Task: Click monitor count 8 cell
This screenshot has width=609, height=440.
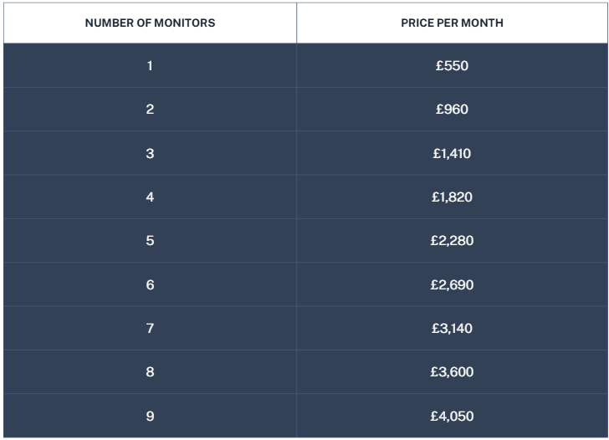Action: click(150, 372)
